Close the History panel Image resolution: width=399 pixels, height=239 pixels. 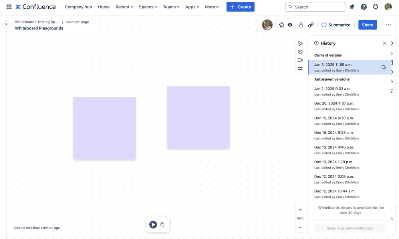point(385,43)
